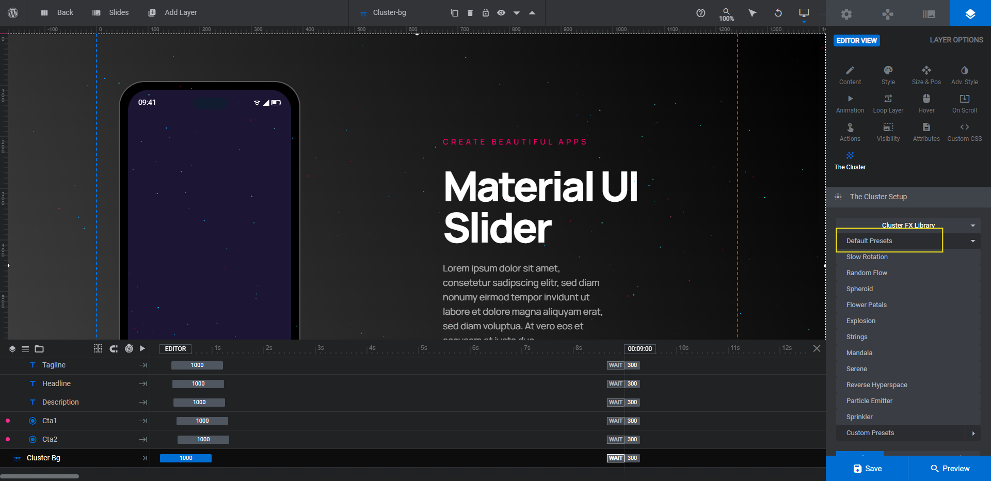This screenshot has height=481, width=991.
Task: Switch device preview with desktop icon
Action: (804, 13)
